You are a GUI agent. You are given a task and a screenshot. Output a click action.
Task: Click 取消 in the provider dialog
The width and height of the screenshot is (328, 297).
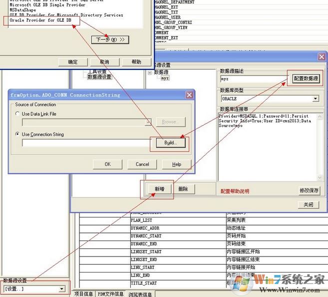tap(104, 62)
